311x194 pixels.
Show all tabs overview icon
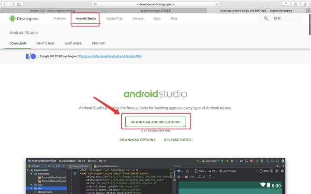tap(305, 4)
